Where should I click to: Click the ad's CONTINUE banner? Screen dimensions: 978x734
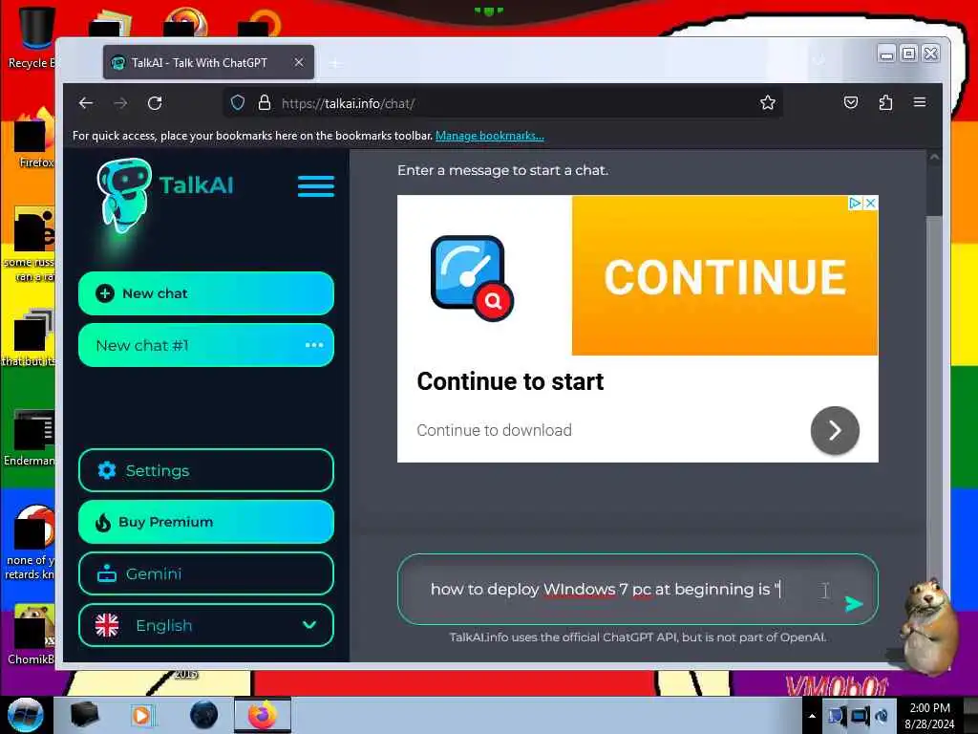click(725, 276)
